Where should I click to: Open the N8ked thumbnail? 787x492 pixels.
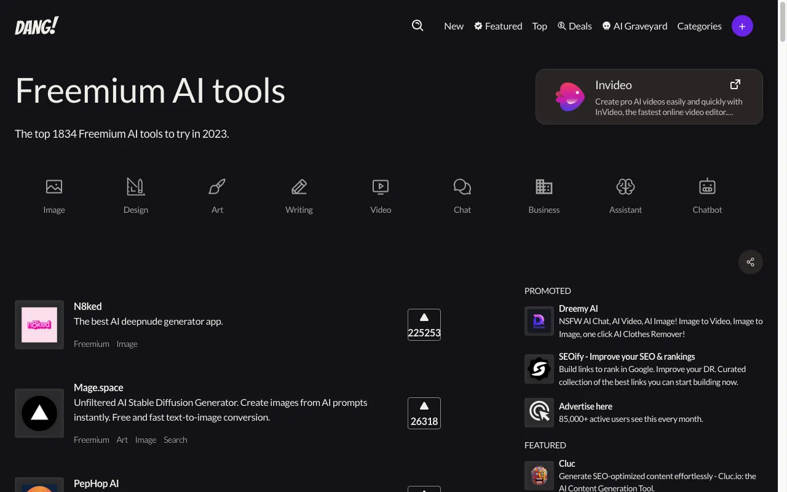click(39, 325)
